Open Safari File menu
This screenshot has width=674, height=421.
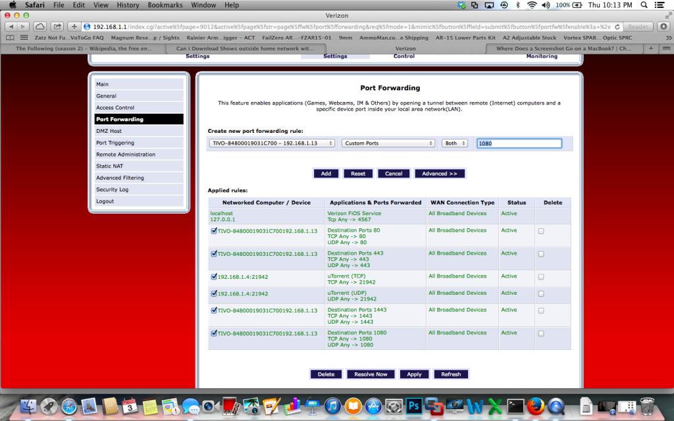59,5
